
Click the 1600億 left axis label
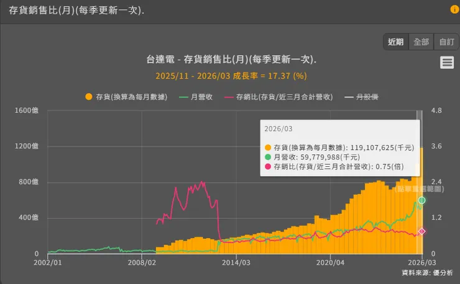tap(27, 110)
